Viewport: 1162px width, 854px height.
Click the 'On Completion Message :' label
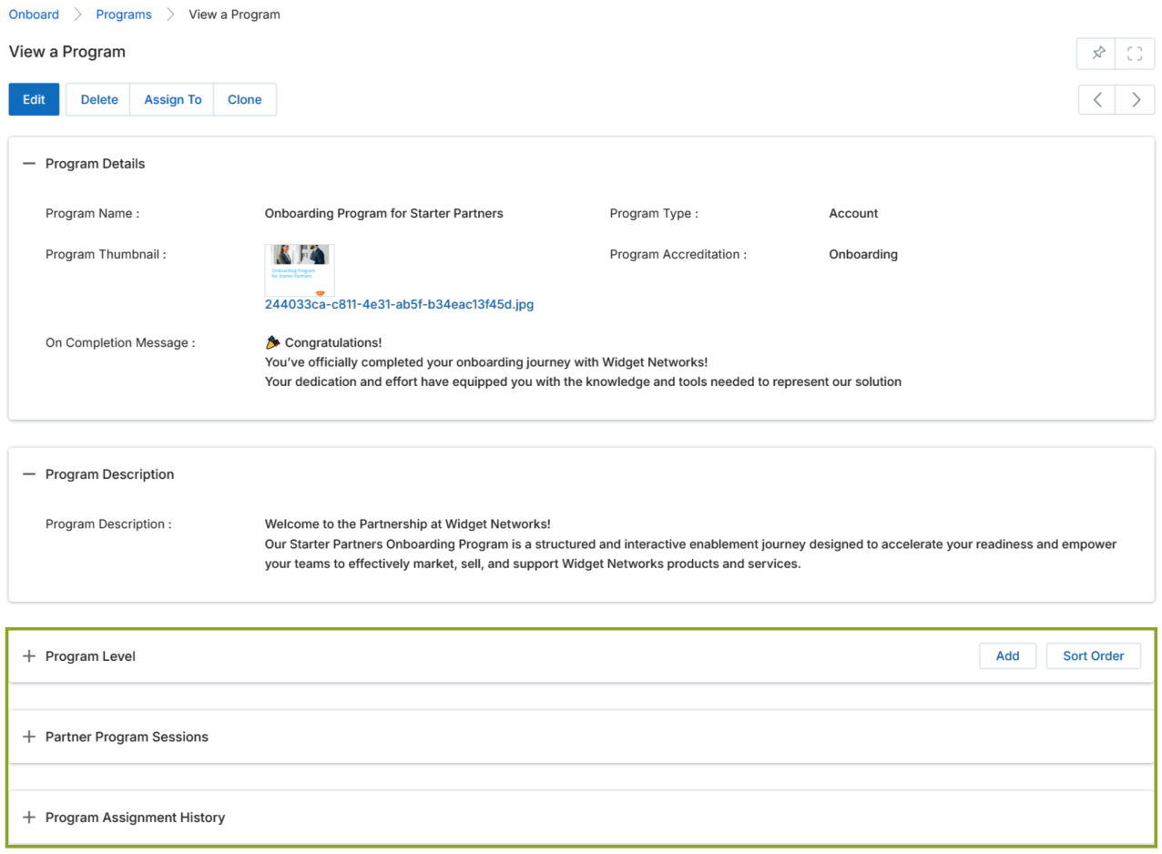pyautogui.click(x=120, y=342)
